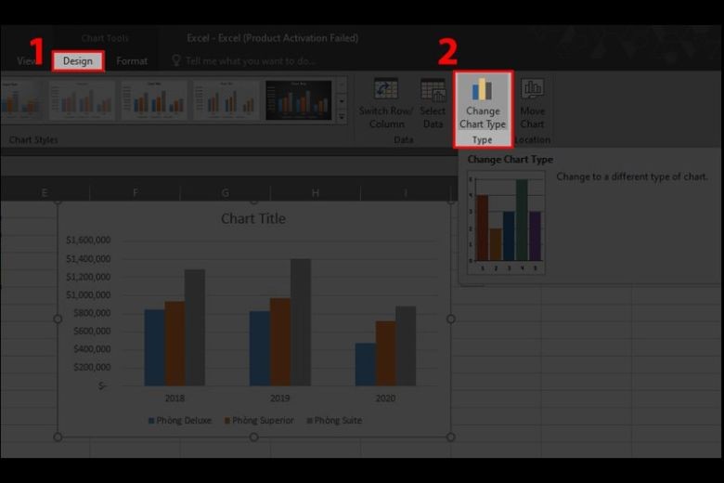Click the chart's right middle resize handle
The width and height of the screenshot is (724, 483).
pyautogui.click(x=451, y=319)
